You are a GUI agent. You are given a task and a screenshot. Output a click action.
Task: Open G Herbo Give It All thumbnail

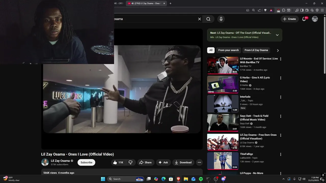click(x=223, y=84)
